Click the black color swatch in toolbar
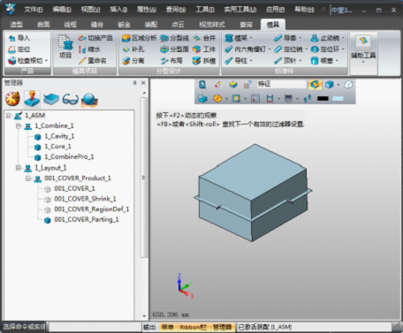The width and height of the screenshot is (403, 333). 323,99
